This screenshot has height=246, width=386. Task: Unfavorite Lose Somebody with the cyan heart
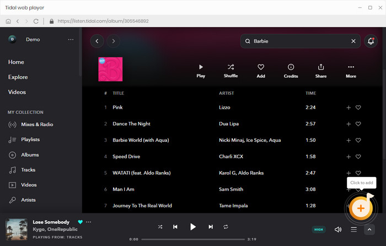pos(81,222)
